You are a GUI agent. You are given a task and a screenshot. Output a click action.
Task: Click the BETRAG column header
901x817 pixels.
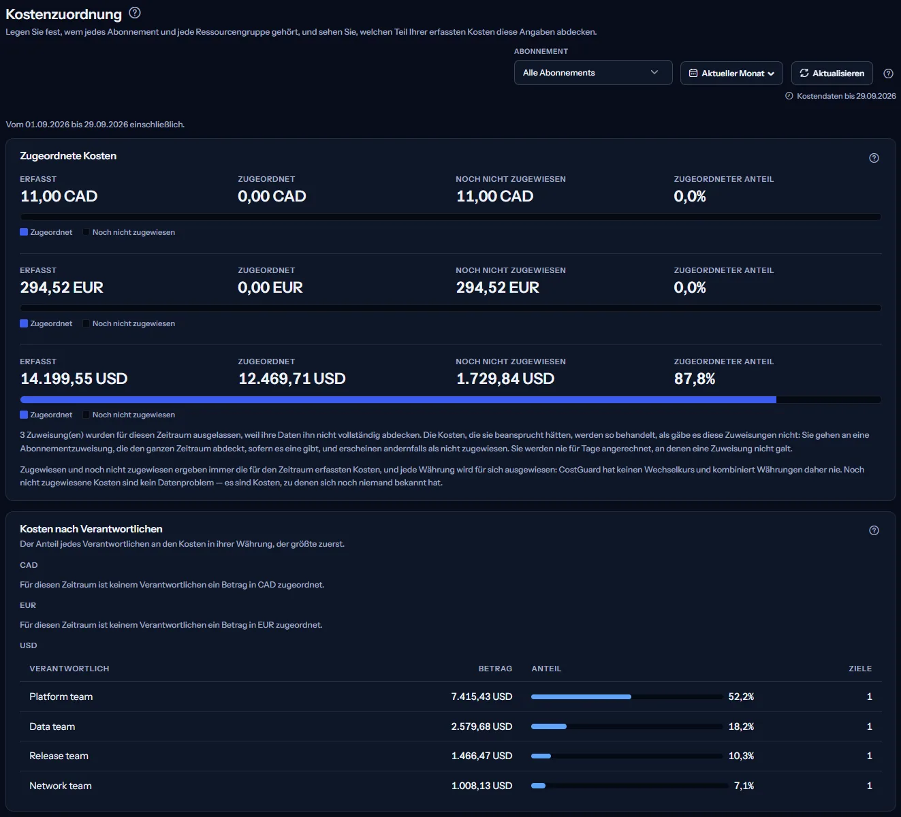click(x=495, y=669)
